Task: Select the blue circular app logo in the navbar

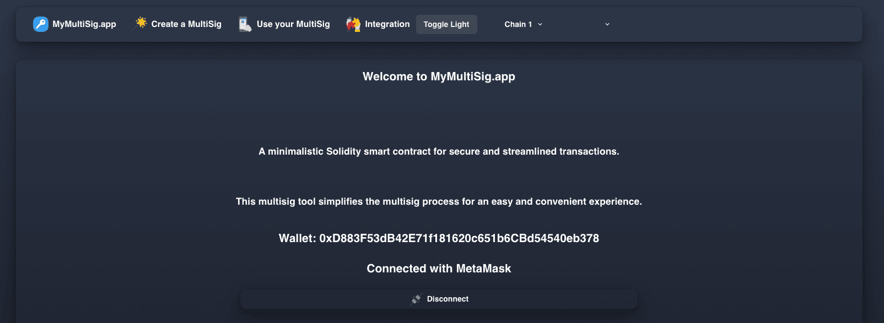Action: coord(41,24)
